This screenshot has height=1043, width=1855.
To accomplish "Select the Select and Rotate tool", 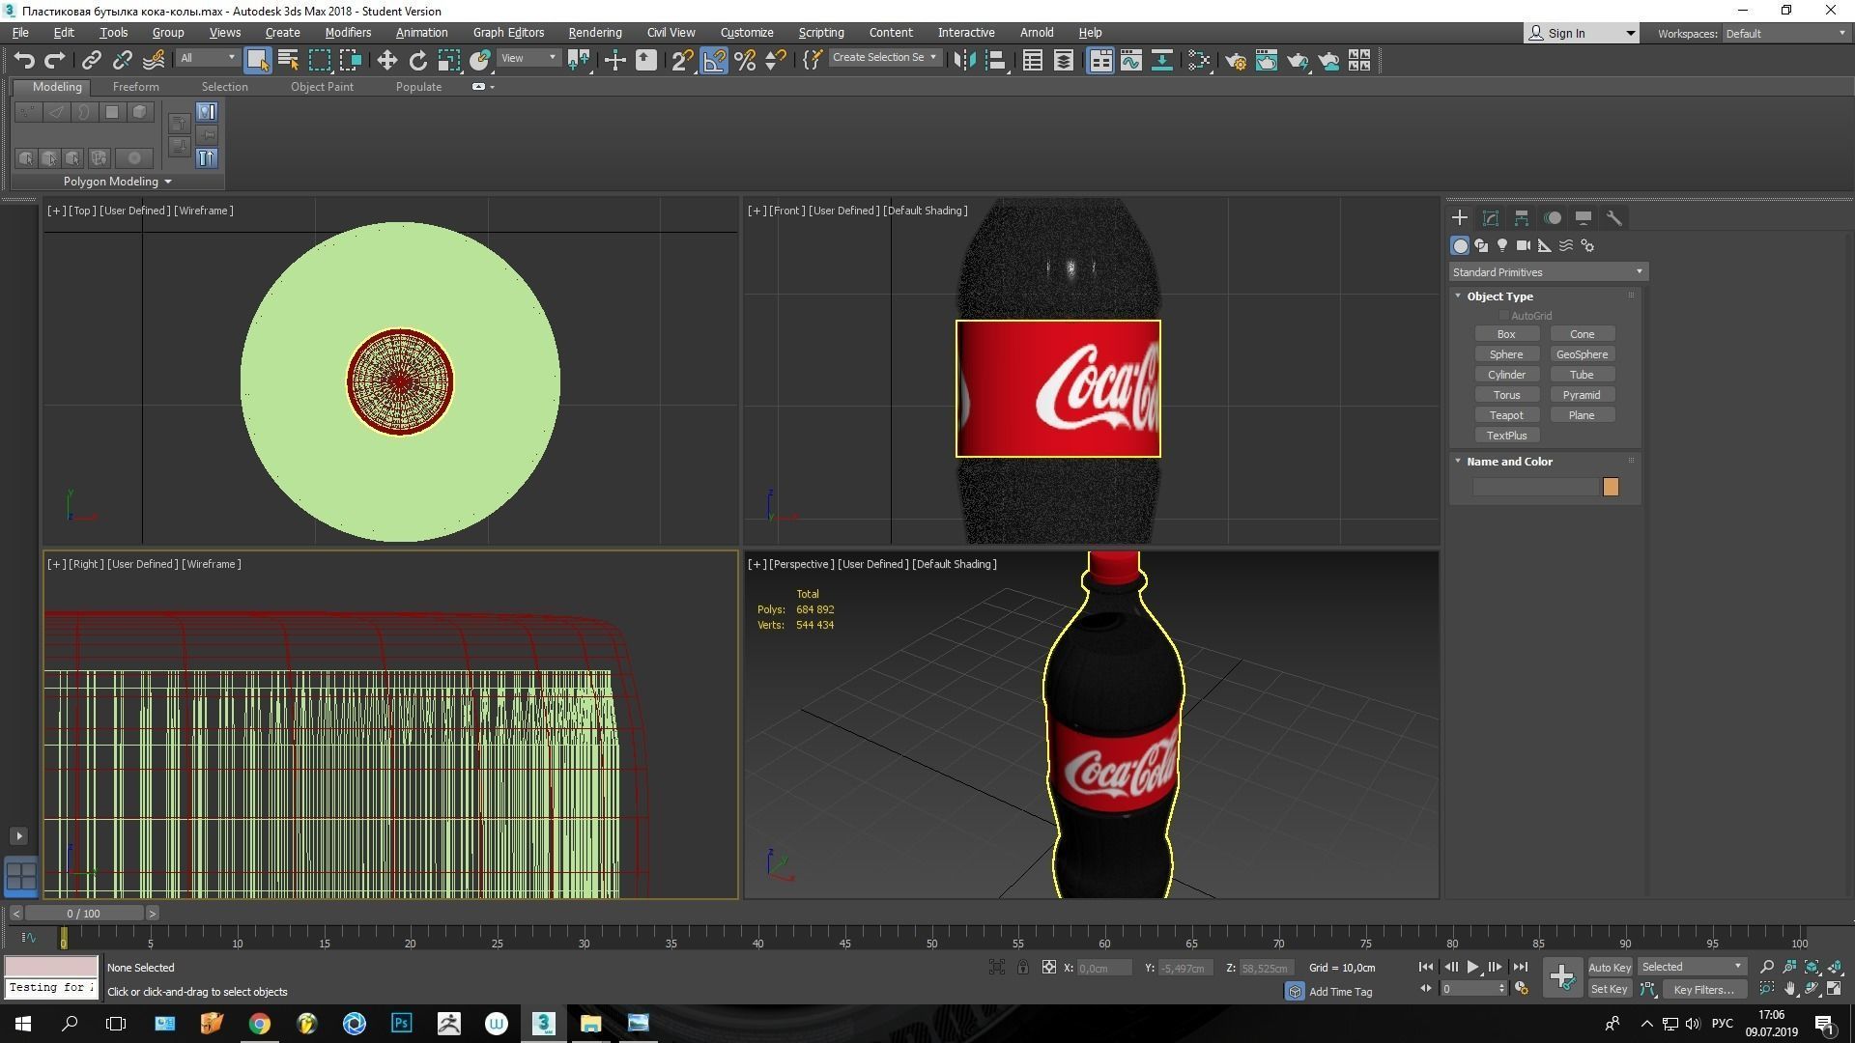I will point(417,60).
